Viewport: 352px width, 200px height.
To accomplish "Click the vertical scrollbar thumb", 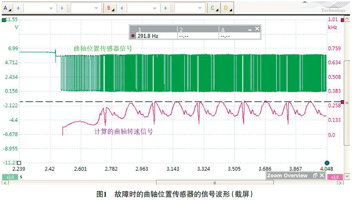I will coord(347,103).
